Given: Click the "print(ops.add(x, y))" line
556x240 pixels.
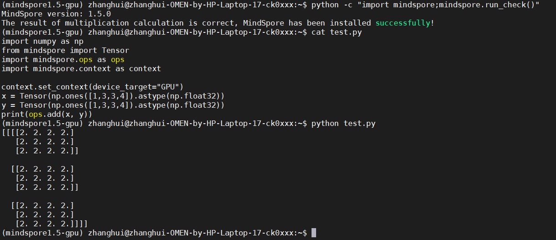Looking at the screenshot, I should click(x=47, y=115).
